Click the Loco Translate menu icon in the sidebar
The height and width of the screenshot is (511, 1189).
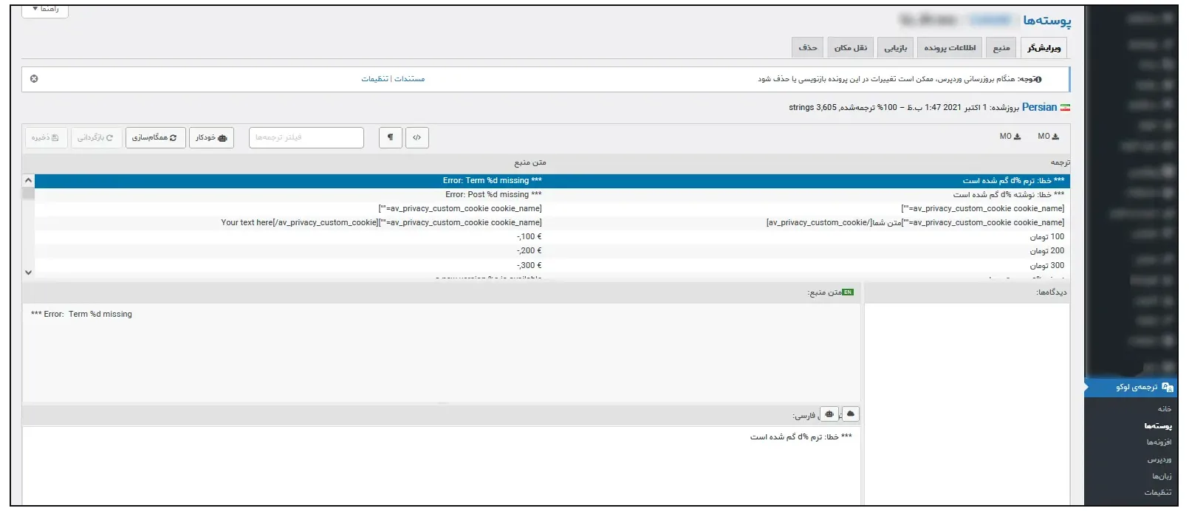pyautogui.click(x=1167, y=387)
